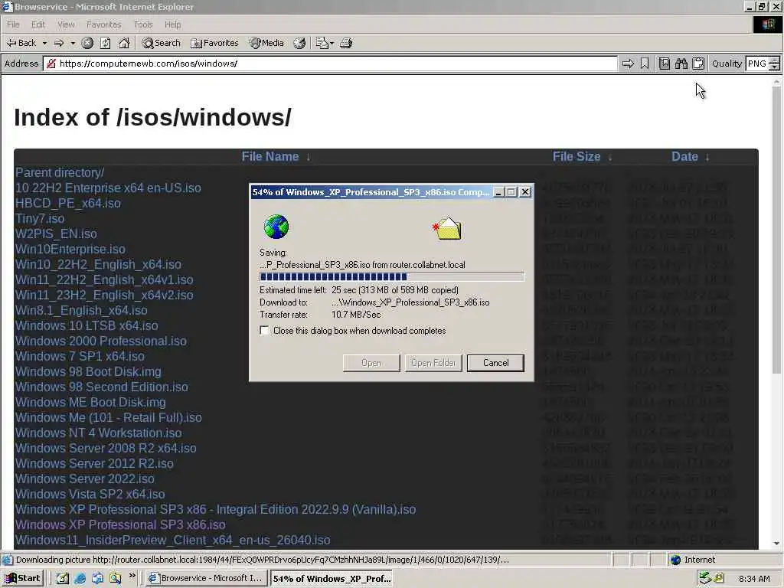Click the bookmark ribbon icon

tap(645, 64)
